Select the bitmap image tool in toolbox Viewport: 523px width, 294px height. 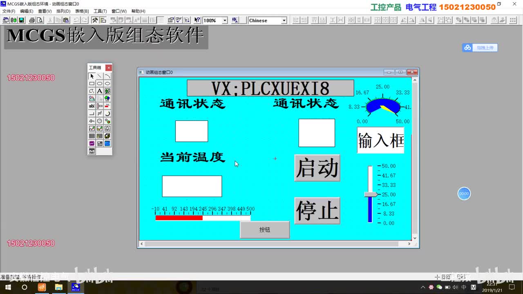[107, 91]
